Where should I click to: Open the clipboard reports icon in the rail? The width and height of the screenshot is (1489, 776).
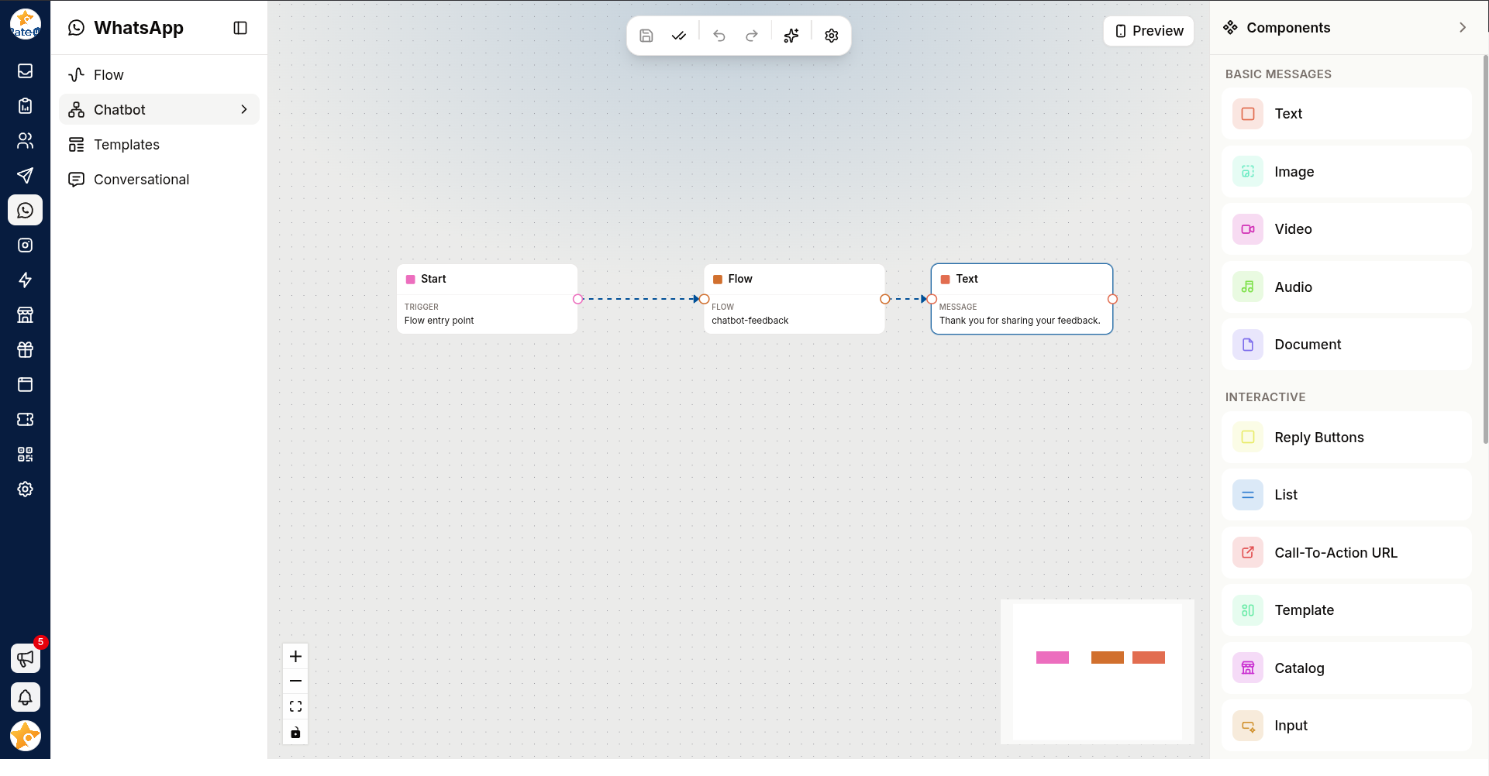[26, 106]
